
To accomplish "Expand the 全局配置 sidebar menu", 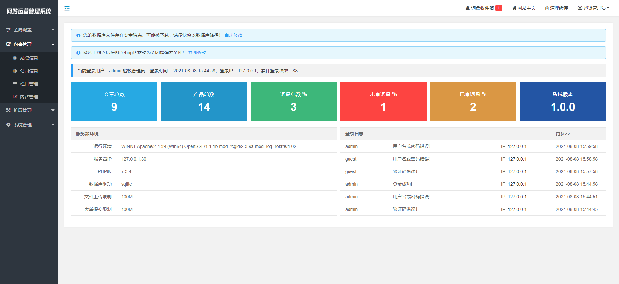I will (x=29, y=30).
